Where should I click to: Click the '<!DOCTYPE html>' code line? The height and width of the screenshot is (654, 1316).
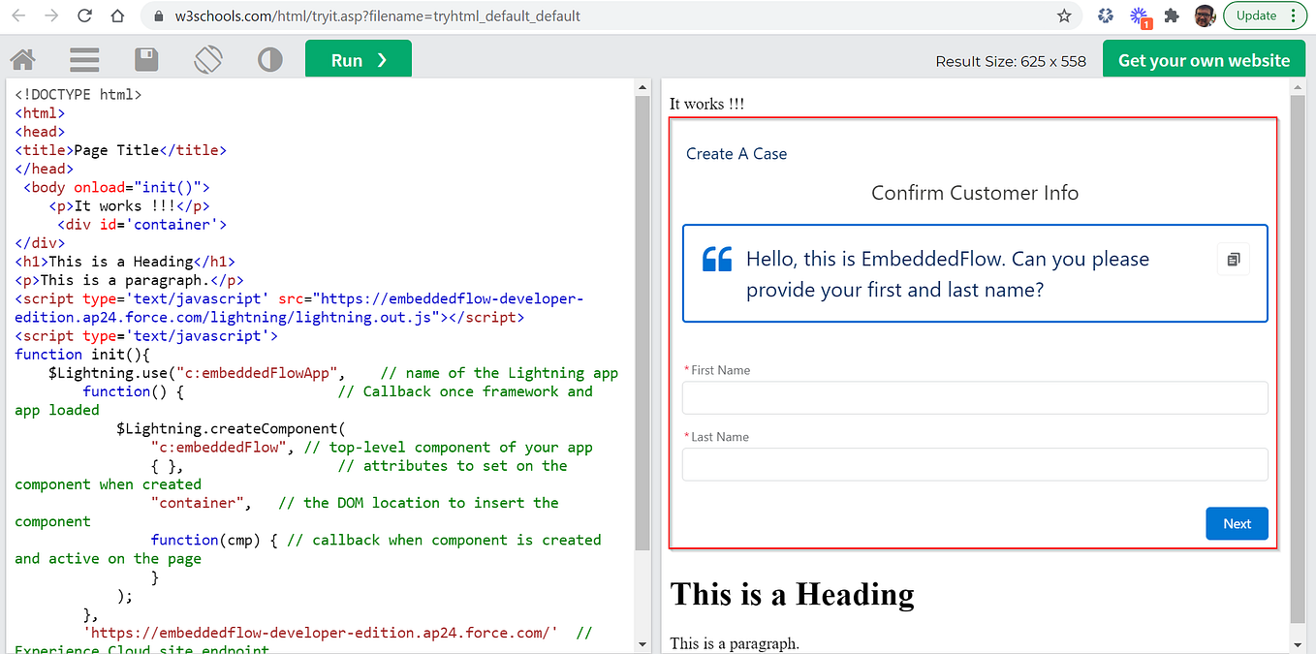(78, 95)
